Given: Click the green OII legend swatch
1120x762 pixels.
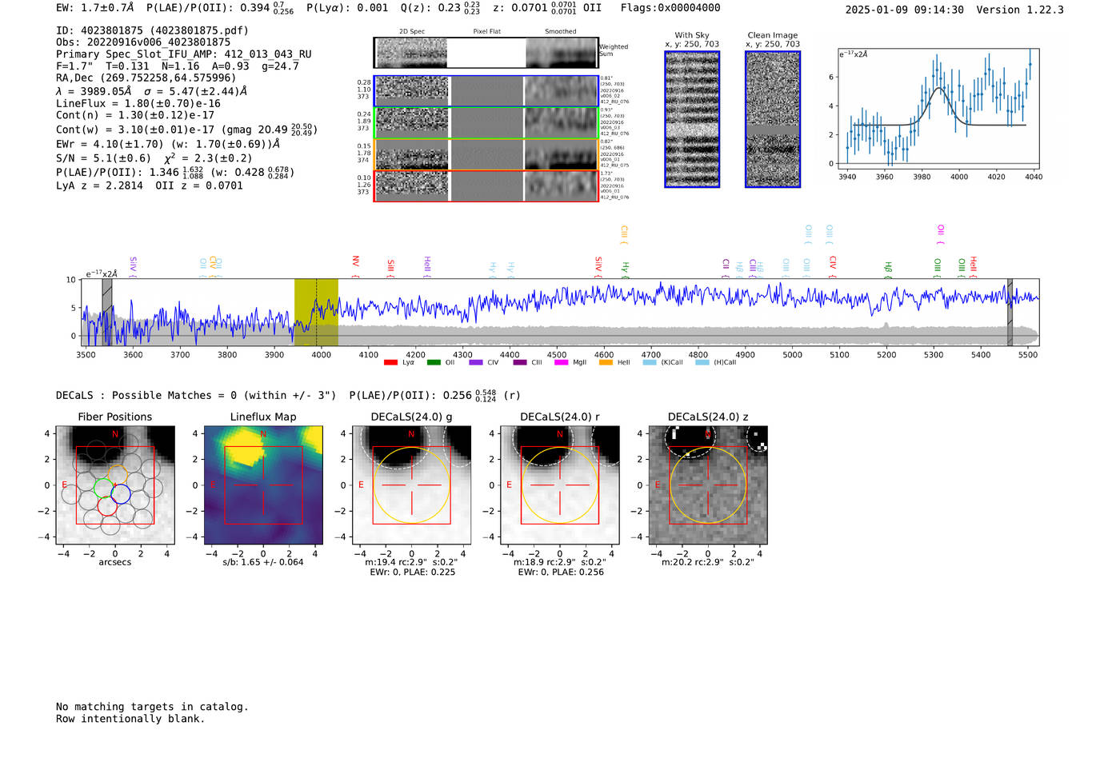Looking at the screenshot, I should point(434,362).
